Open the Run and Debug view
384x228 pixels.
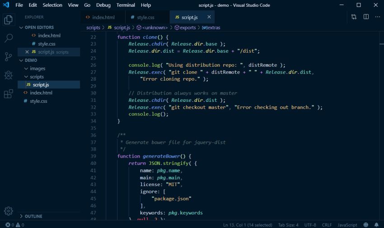(8, 75)
